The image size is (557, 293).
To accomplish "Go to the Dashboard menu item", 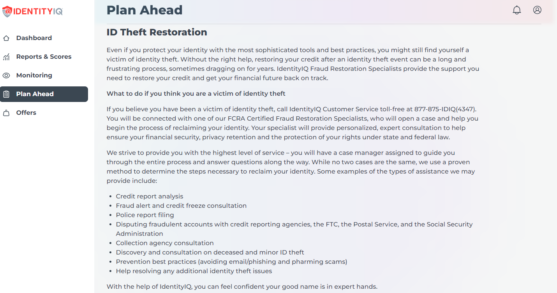I will [x=34, y=38].
